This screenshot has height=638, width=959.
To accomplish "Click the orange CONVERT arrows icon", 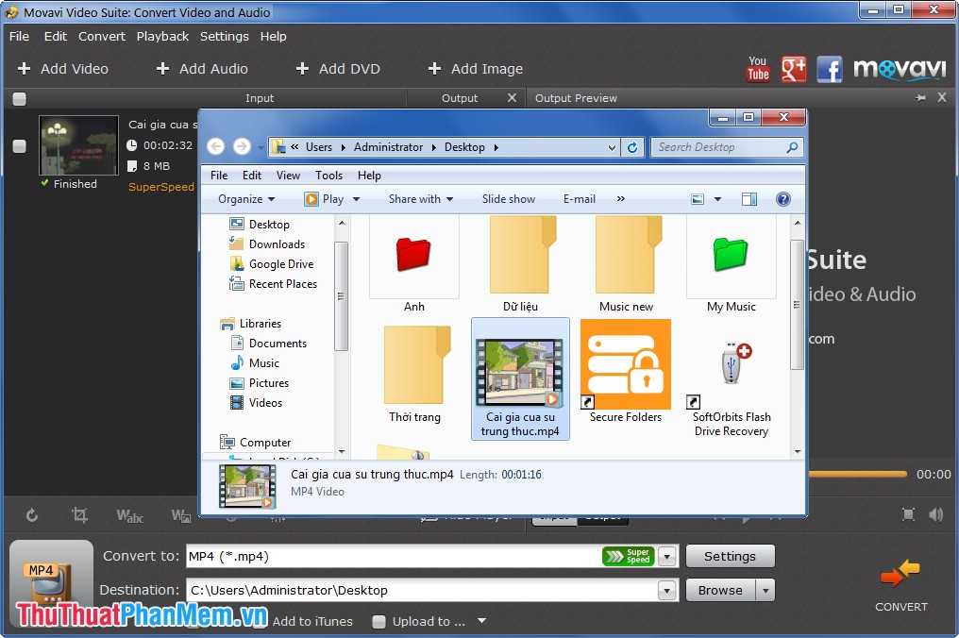I will coord(900,571).
